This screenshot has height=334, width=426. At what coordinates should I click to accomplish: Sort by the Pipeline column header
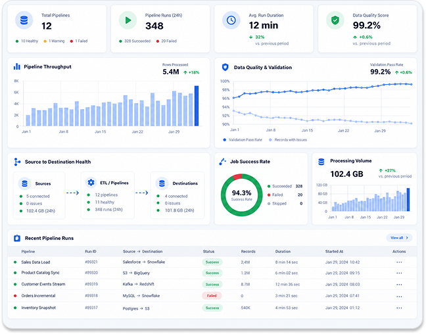click(x=28, y=252)
